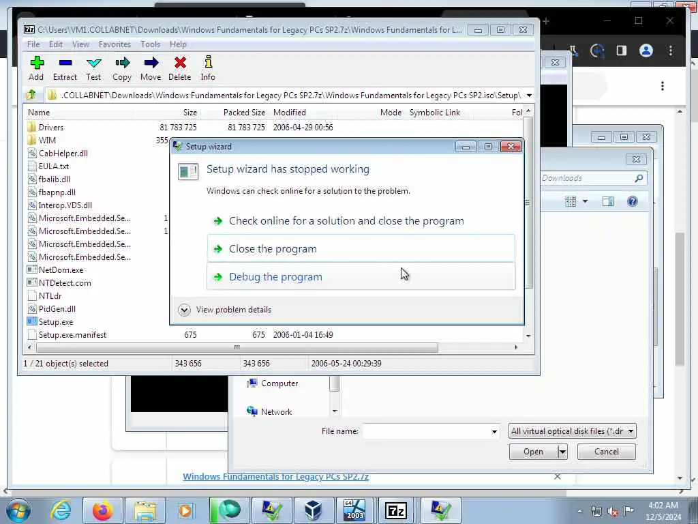Click the Virtual PC 2003 taskbar icon
This screenshot has width=698, height=524.
[354, 510]
